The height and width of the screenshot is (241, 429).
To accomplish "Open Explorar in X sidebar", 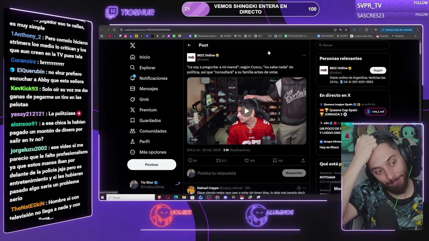I will coord(143,68).
